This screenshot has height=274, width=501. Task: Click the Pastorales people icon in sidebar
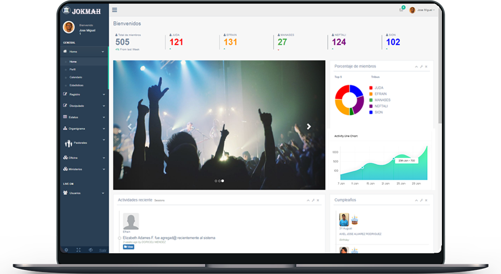[68, 143]
